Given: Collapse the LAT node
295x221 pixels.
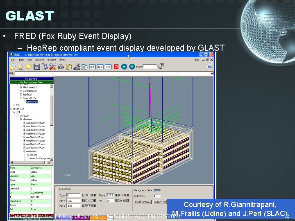Looking at the screenshot, I should click(x=14, y=112).
